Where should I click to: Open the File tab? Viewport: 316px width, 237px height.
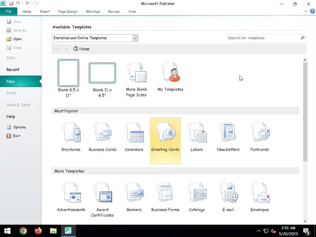click(x=8, y=11)
